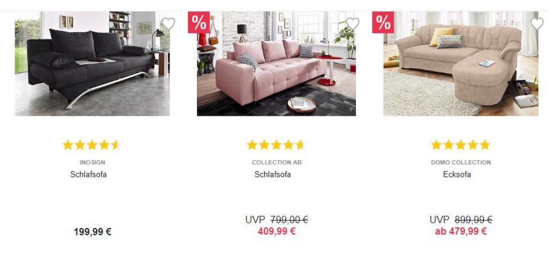Select the Ecksofa product title
Viewport: 548px width, 260px height.
(457, 175)
